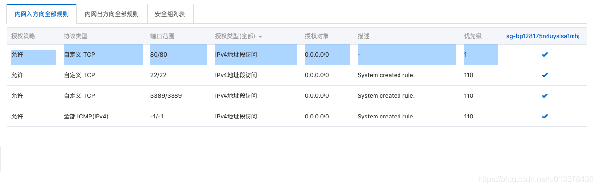Click 0.0.0.0/0 in the 22/22 row
This screenshot has height=188, width=598.
pos(317,75)
